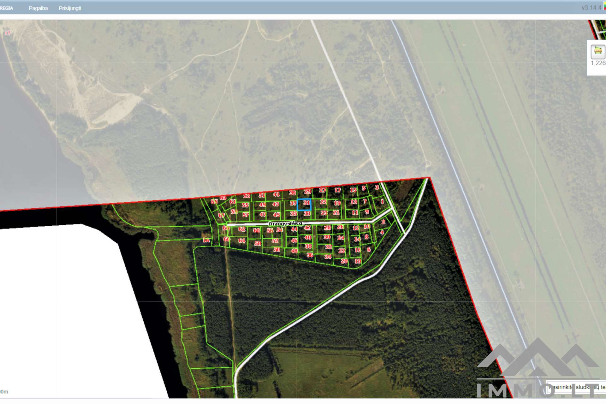Select parcel number 38
606x404 pixels.
click(308, 246)
